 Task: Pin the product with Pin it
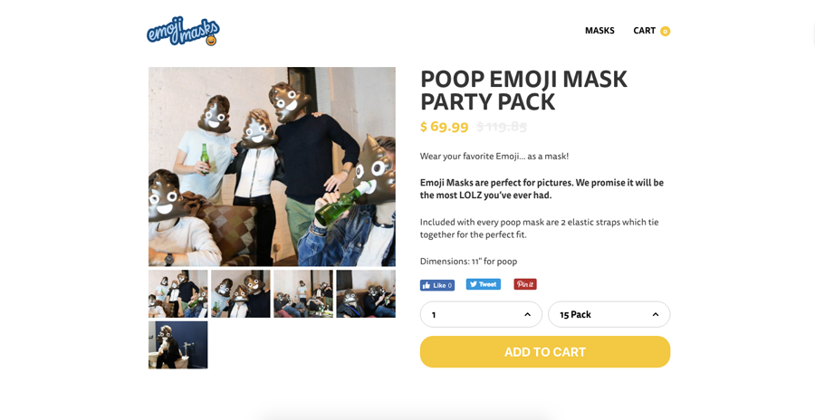525,284
